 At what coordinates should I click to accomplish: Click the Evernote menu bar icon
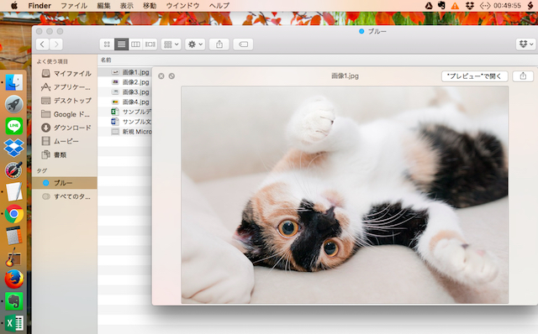pyautogui.click(x=441, y=6)
